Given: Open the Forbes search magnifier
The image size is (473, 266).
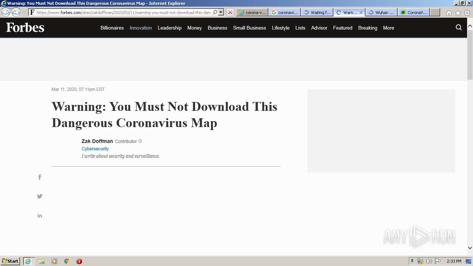Looking at the screenshot, I should coord(459,27).
